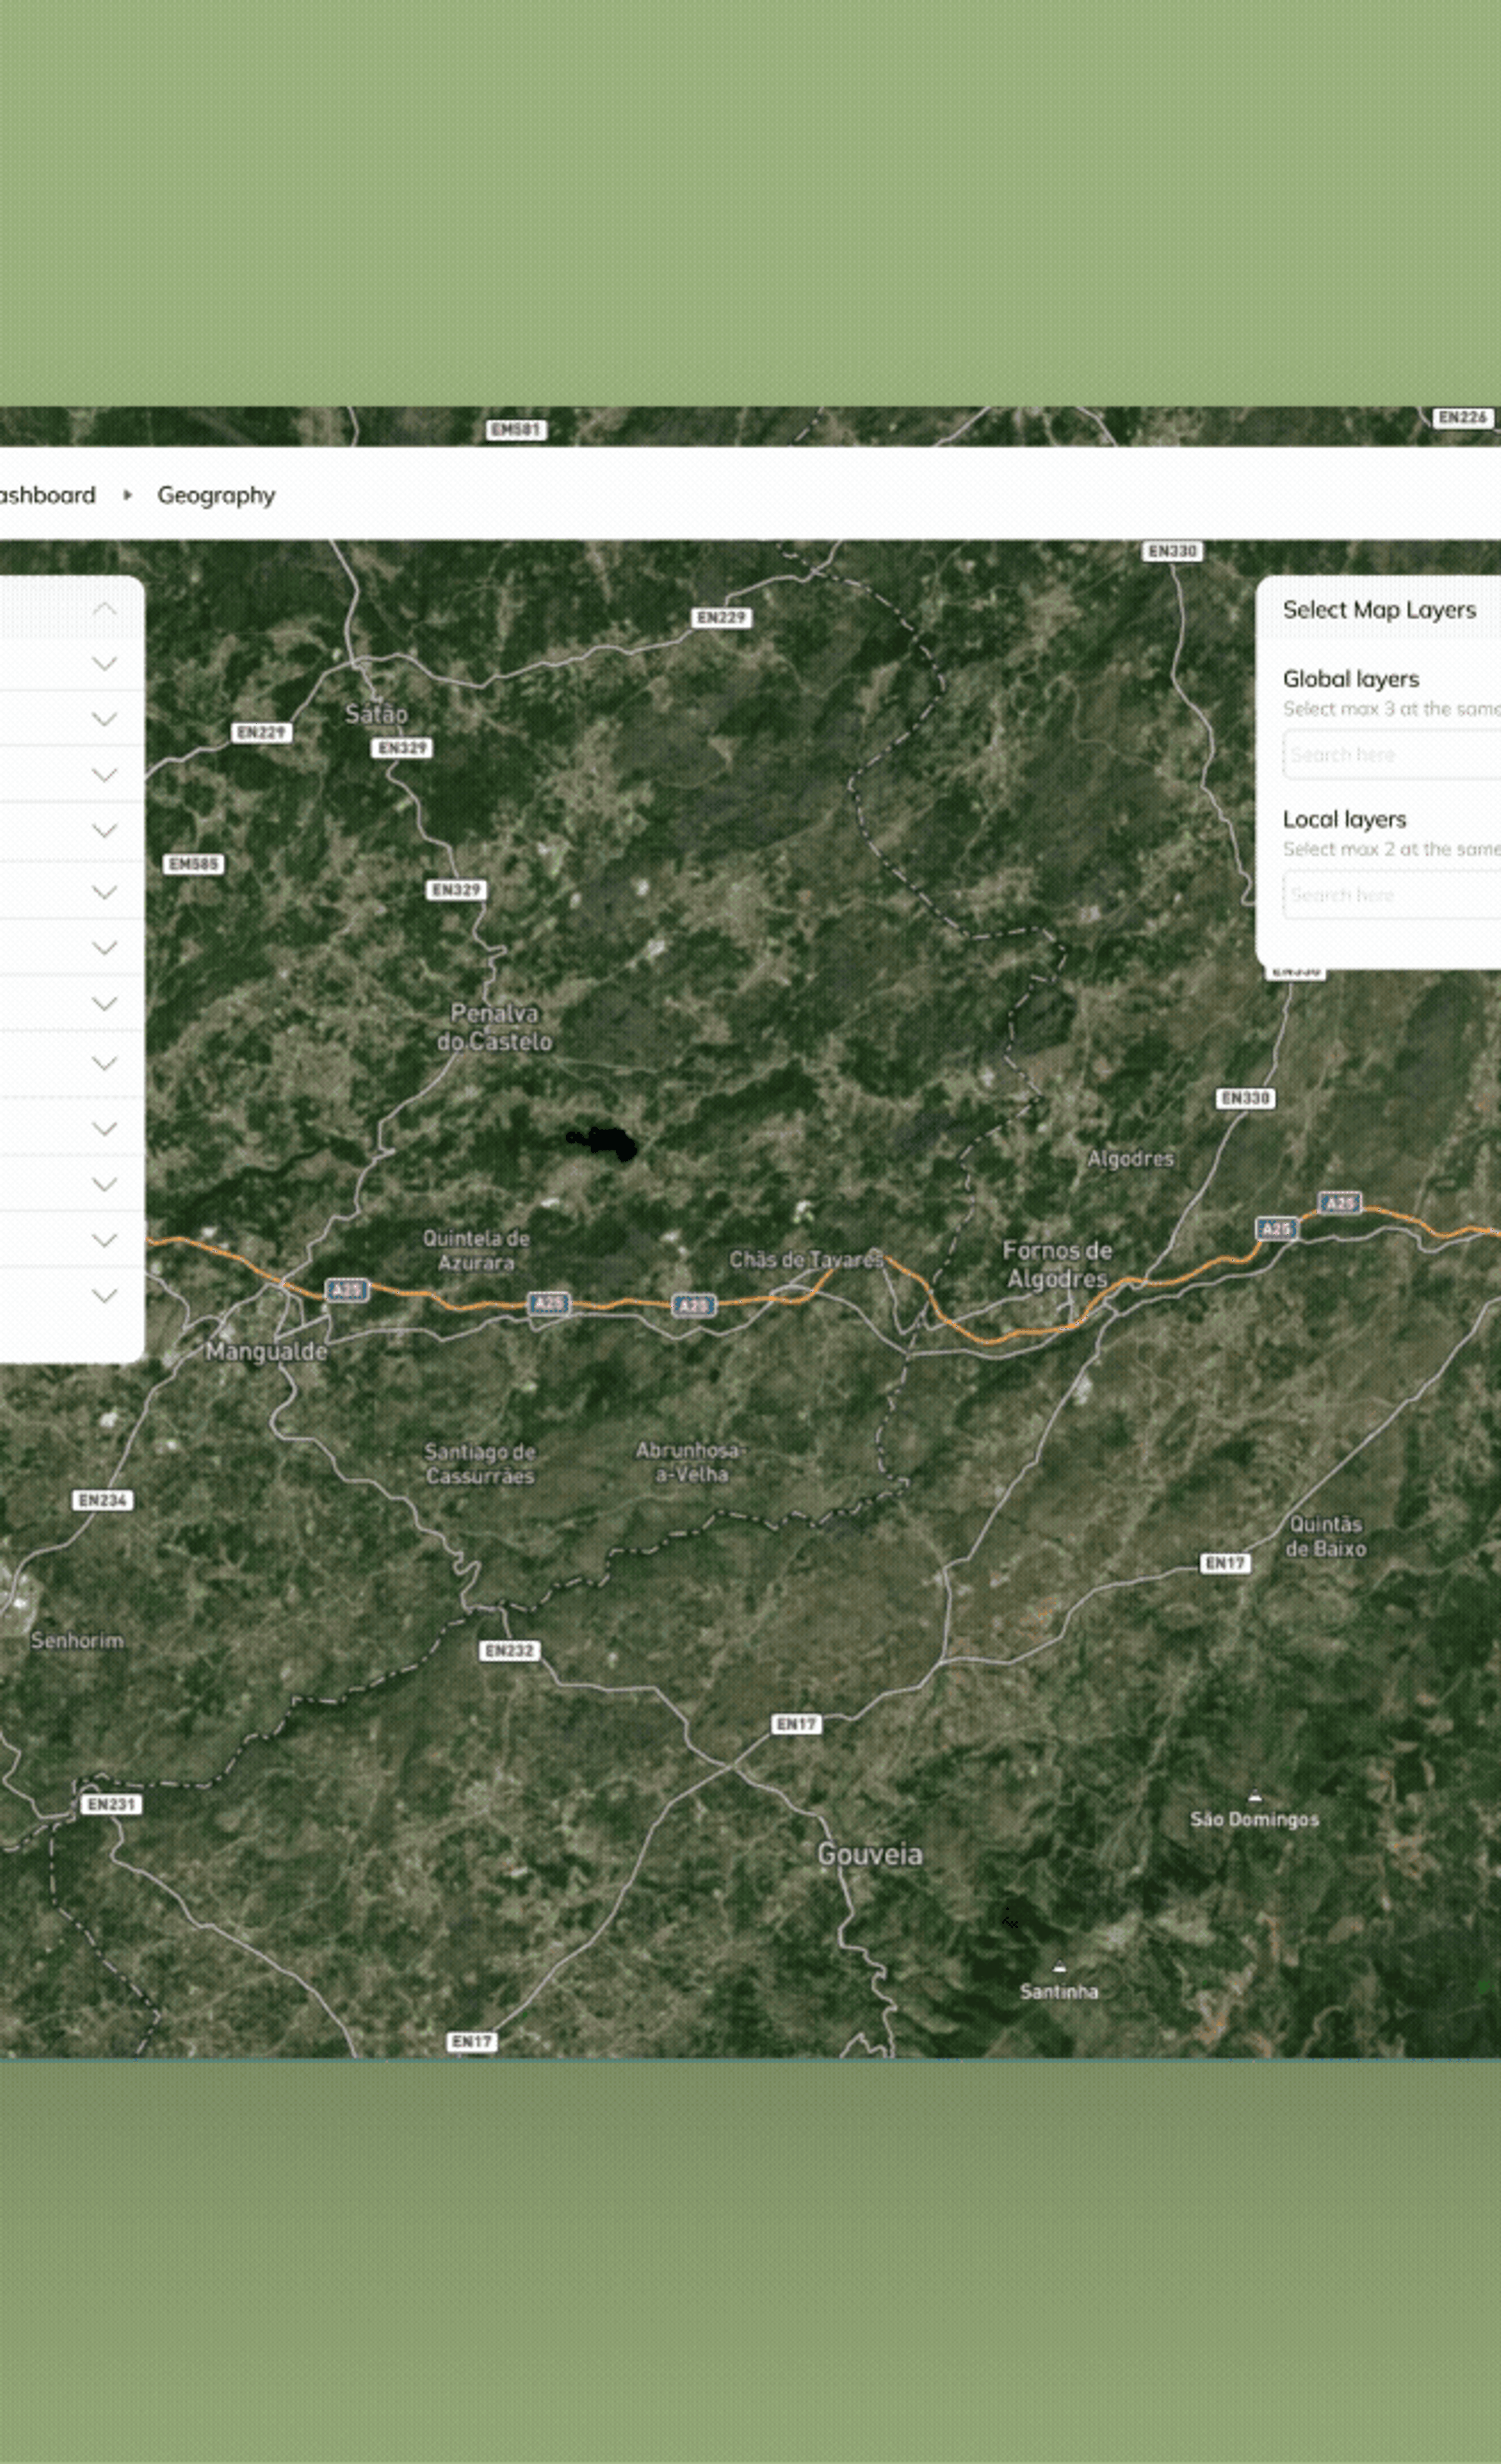Click the Sátão town label
The image size is (1501, 2464).
click(376, 714)
